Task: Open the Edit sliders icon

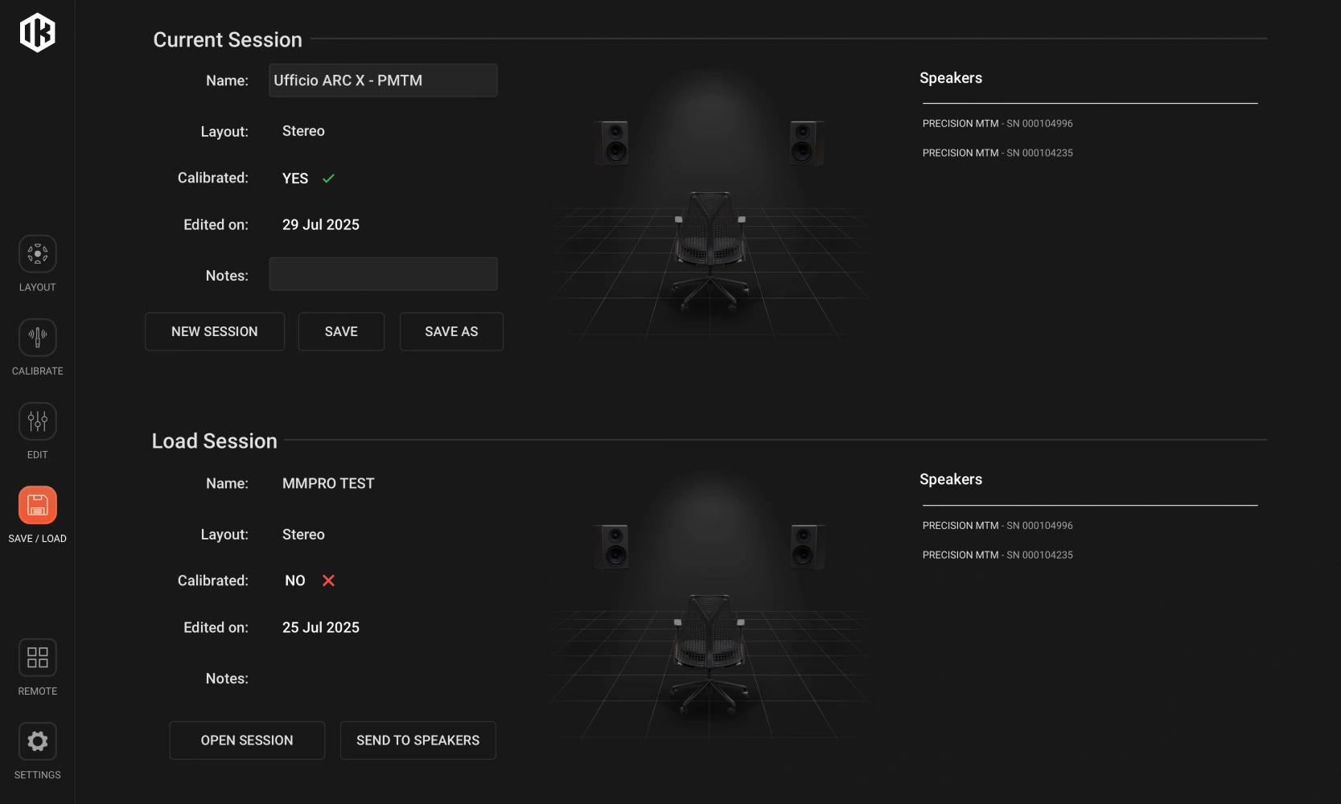Action: point(37,421)
